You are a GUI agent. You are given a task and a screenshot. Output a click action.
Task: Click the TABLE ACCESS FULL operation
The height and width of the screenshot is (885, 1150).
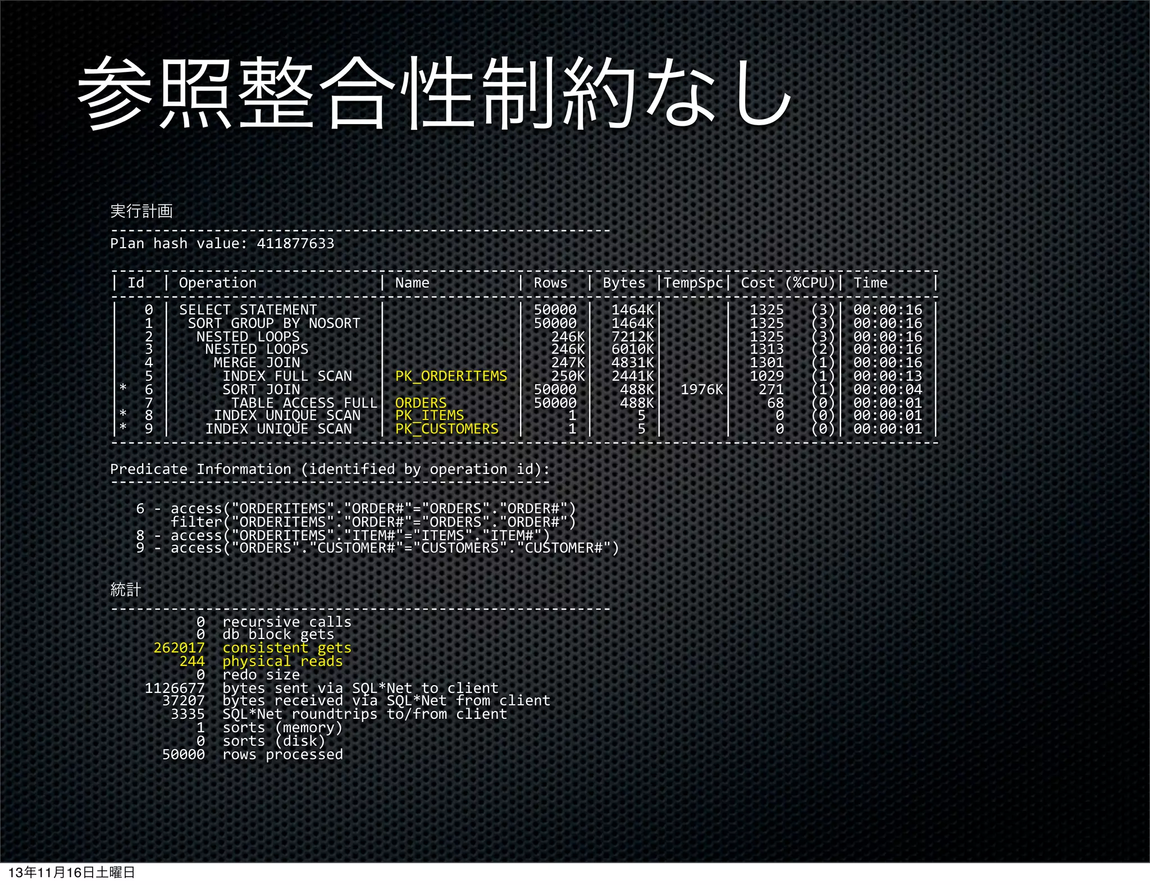[x=304, y=403]
